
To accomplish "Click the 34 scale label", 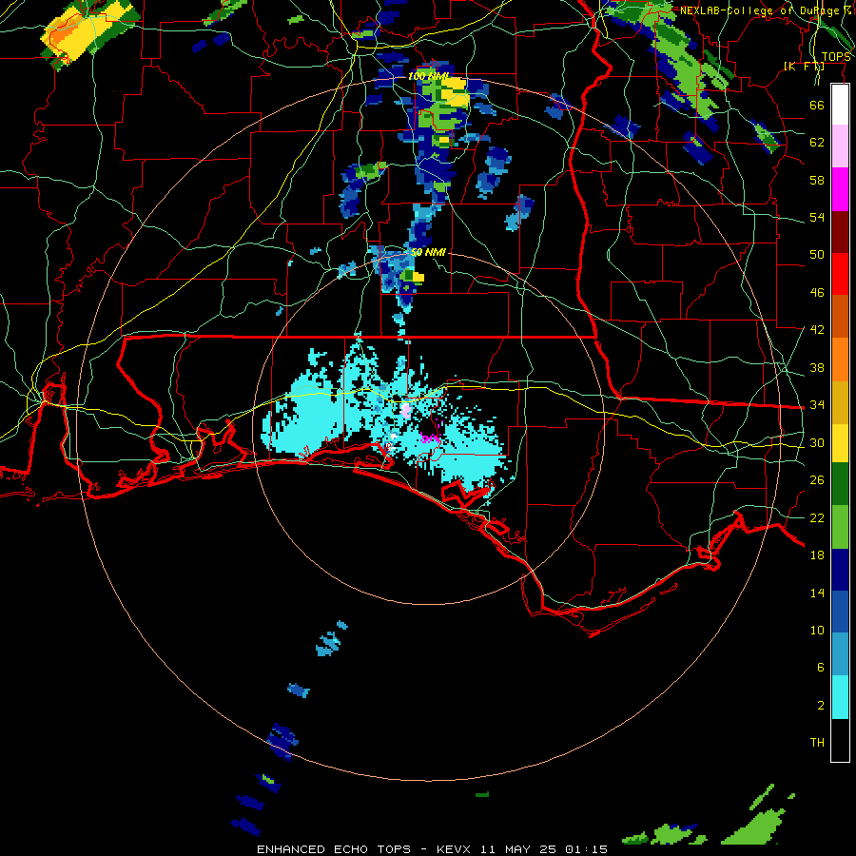I will click(x=817, y=405).
